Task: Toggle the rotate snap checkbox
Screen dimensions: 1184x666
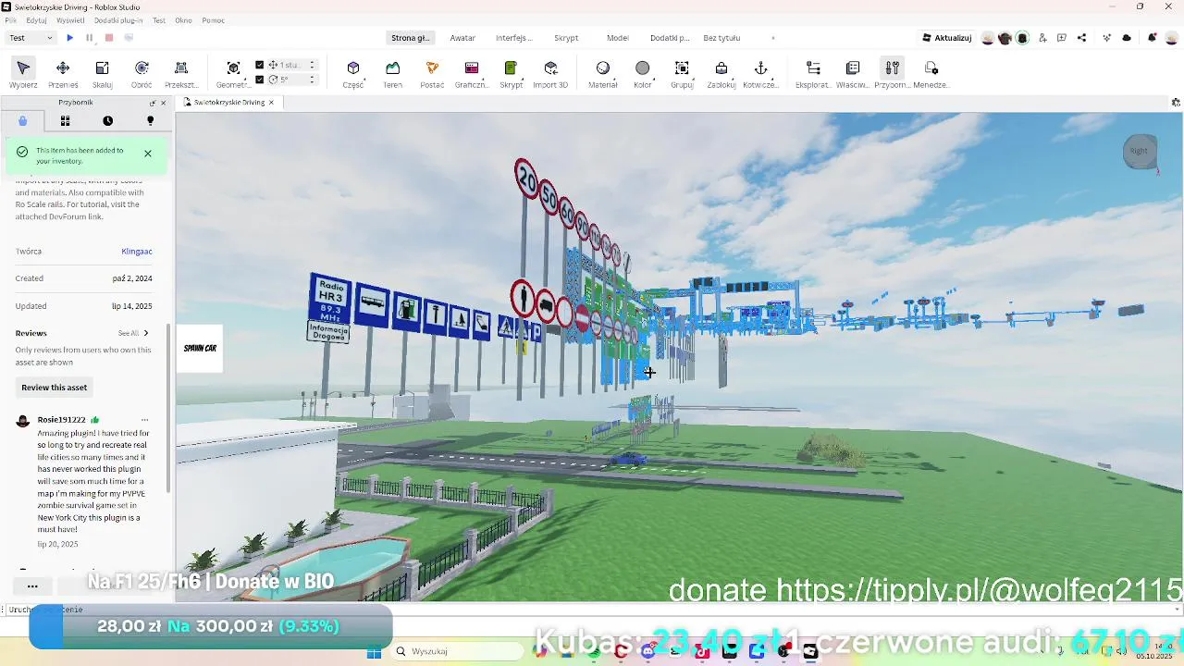Action: [260, 80]
